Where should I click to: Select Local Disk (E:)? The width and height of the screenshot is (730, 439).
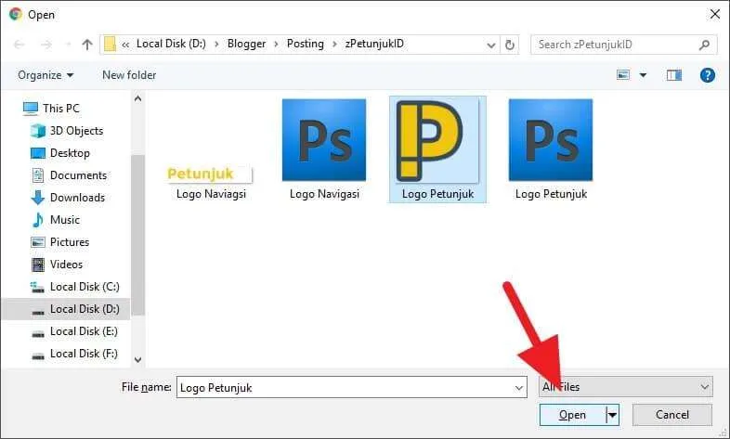[74, 331]
